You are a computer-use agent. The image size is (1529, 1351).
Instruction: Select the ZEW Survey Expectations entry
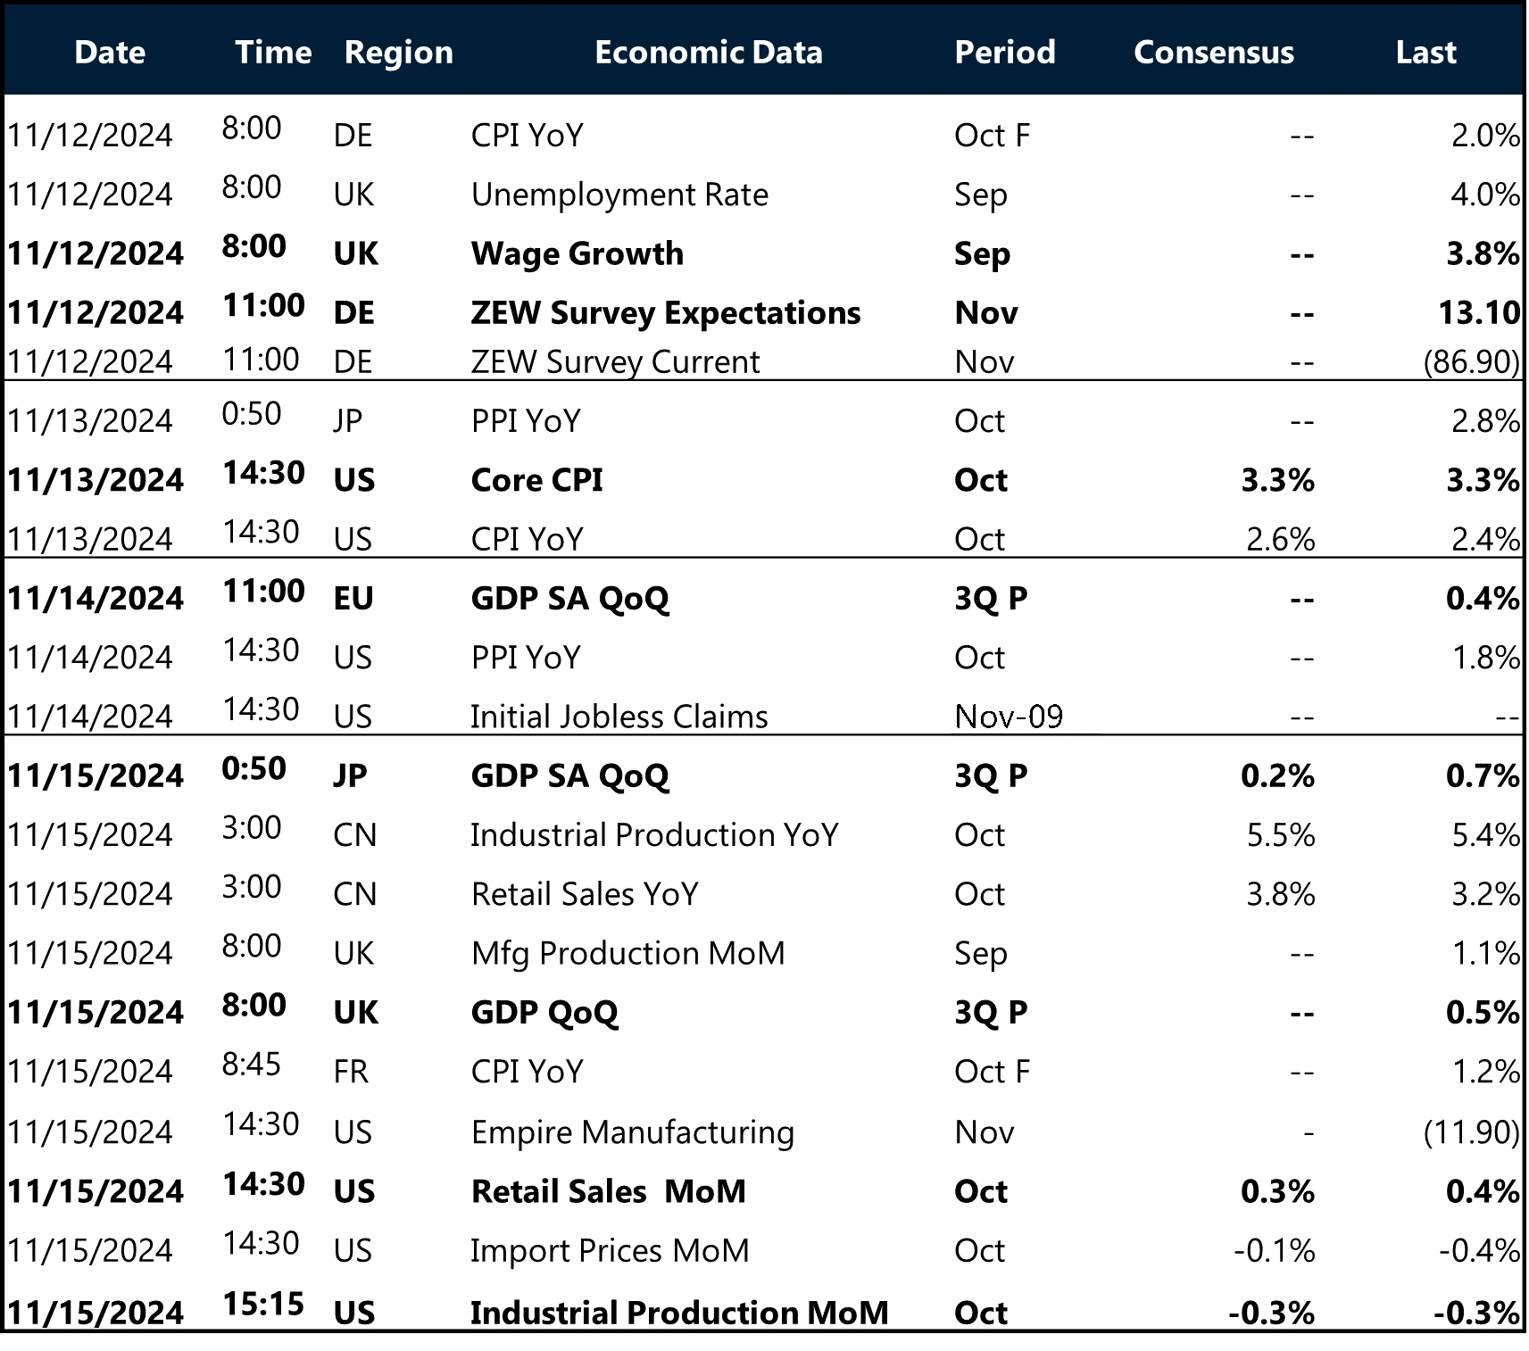point(664,312)
